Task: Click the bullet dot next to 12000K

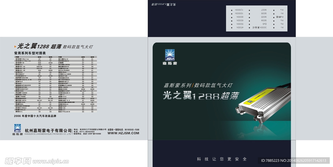Action: [232, 10]
